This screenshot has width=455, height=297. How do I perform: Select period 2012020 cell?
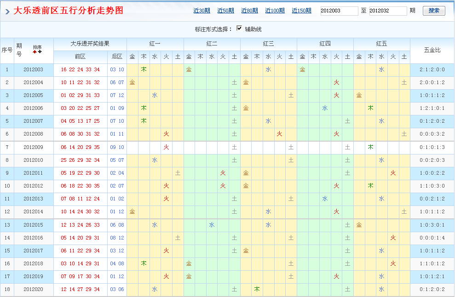pos(34,290)
